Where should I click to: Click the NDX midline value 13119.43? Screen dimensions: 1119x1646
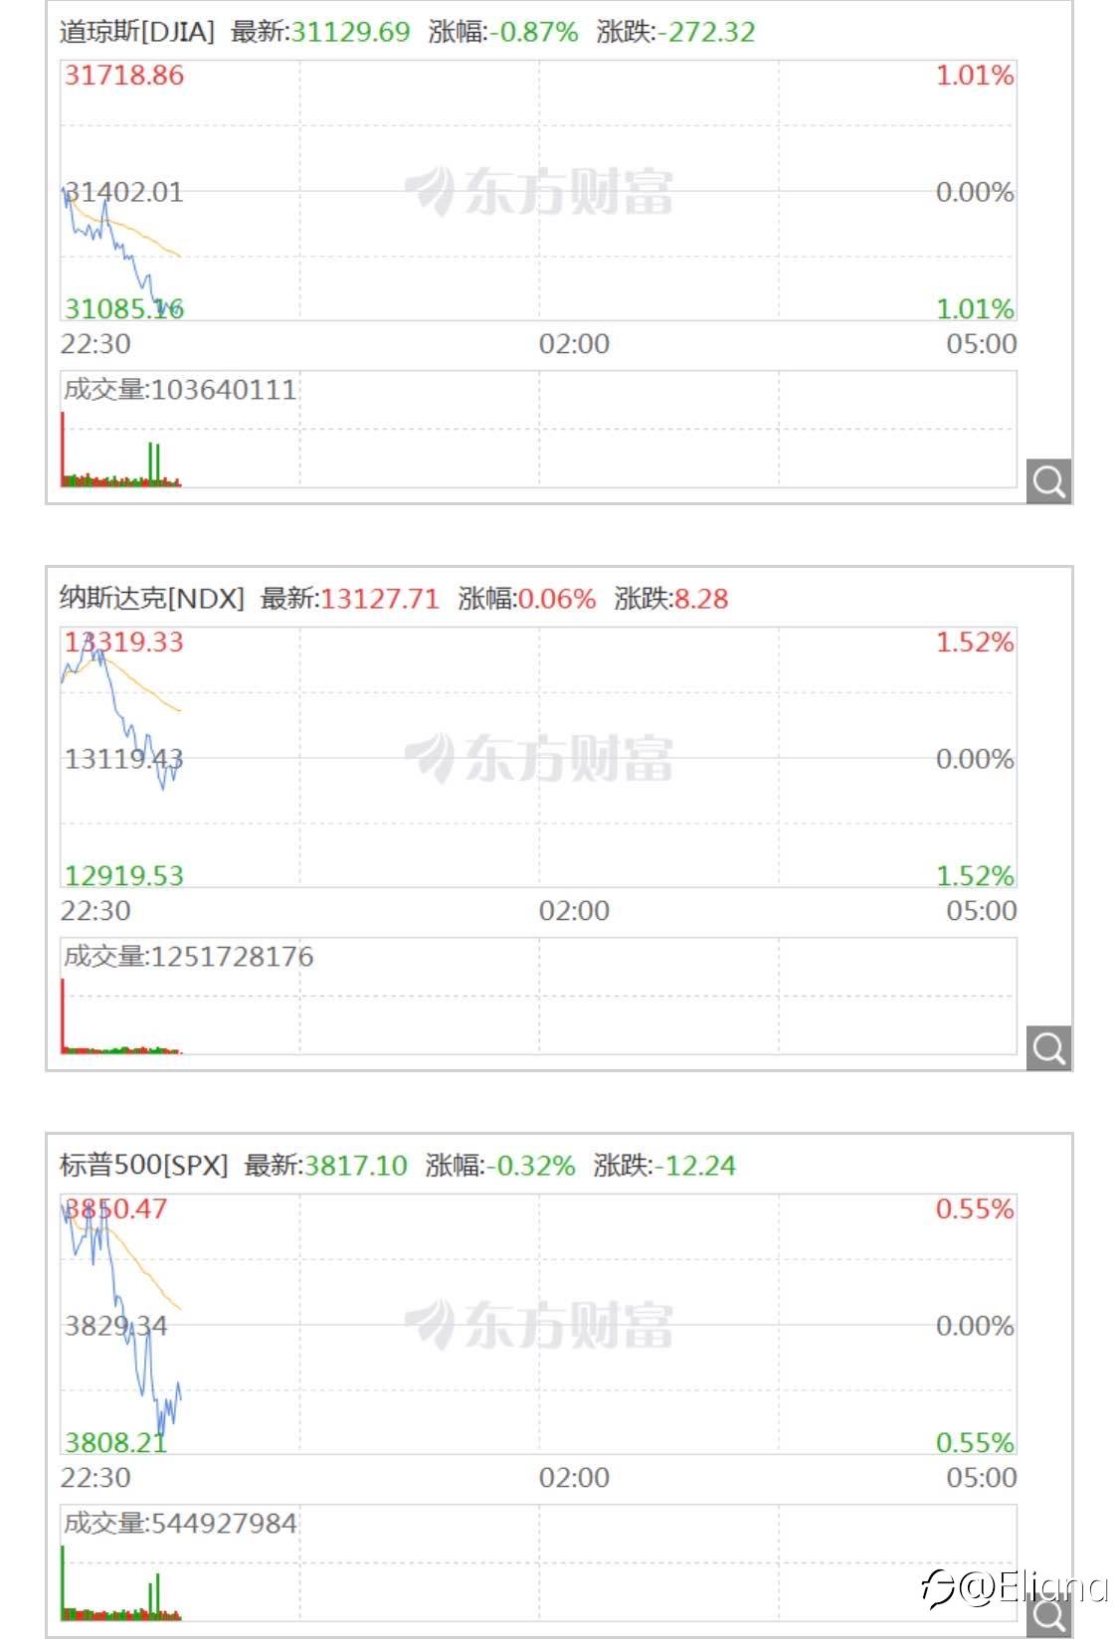[124, 760]
